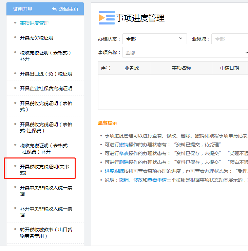This screenshot has width=248, height=251.
Task: Click the 查看申请 link in notes
Action: (x=157, y=180)
